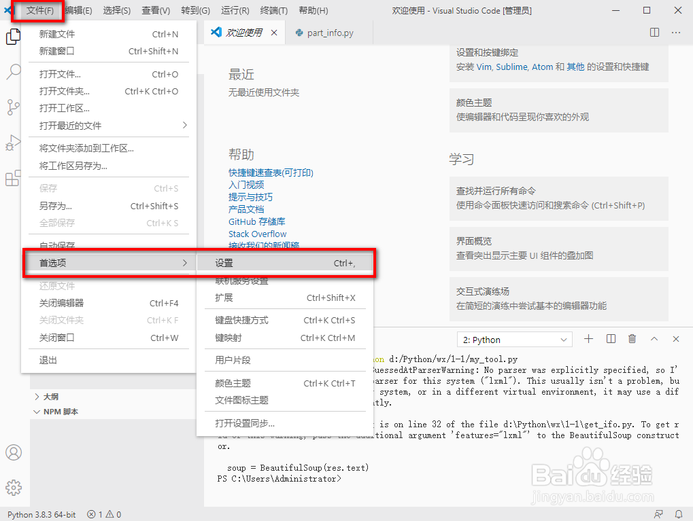Open the 快捷键速查表(可打印) link

pos(271,173)
